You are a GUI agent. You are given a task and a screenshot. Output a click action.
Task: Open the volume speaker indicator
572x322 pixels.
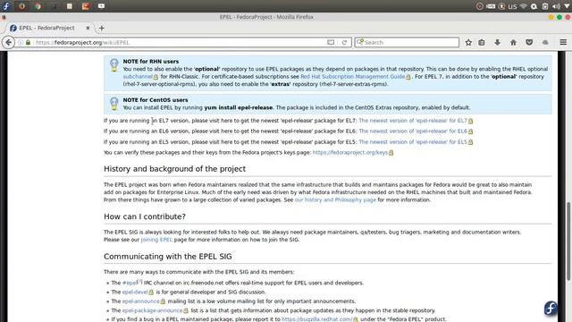pos(556,6)
